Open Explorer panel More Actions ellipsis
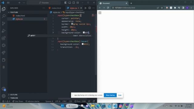The height and width of the screenshot is (109, 194). [x=44, y=8]
